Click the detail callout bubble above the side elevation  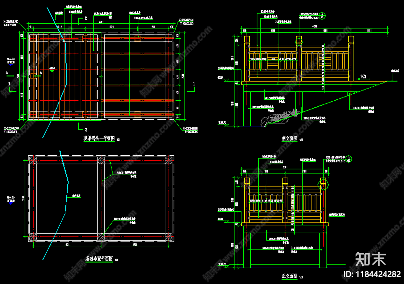322,16
